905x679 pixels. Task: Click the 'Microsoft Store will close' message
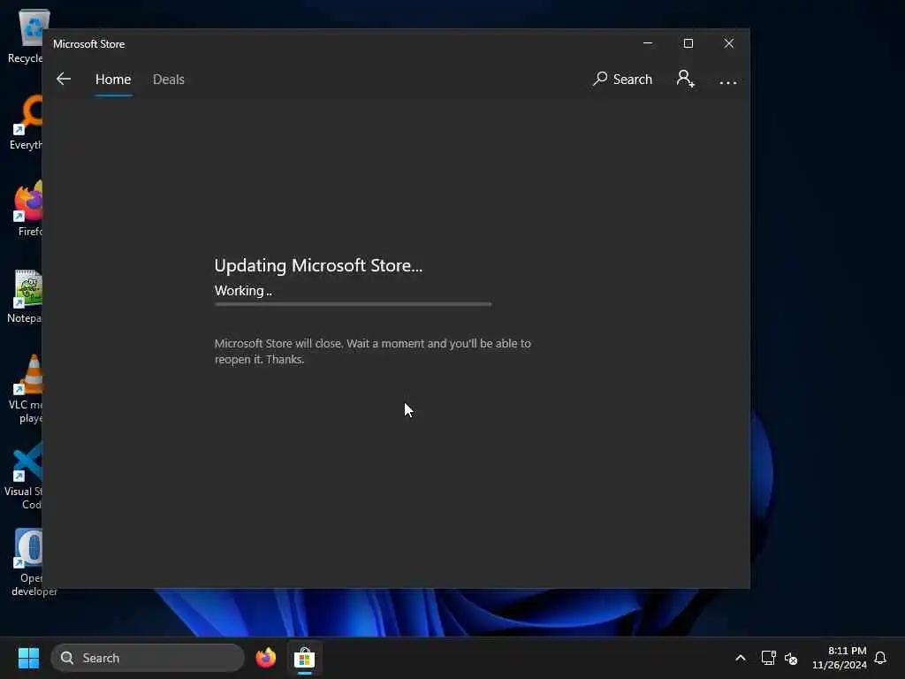[x=373, y=351]
